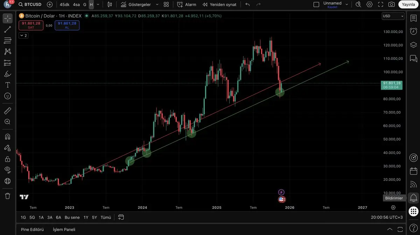Select the brush drawing tool

(x=7, y=74)
